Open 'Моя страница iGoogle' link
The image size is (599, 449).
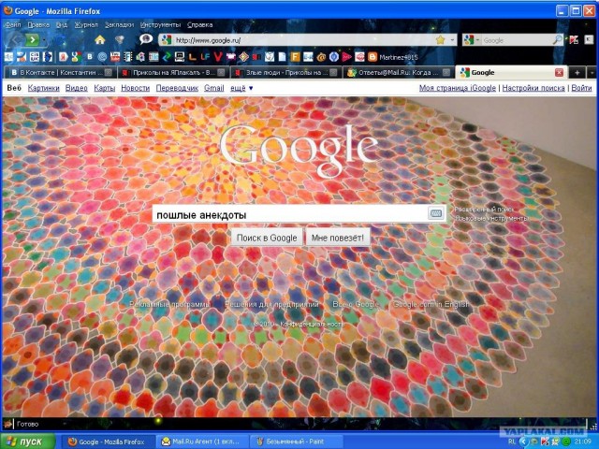[x=458, y=88]
